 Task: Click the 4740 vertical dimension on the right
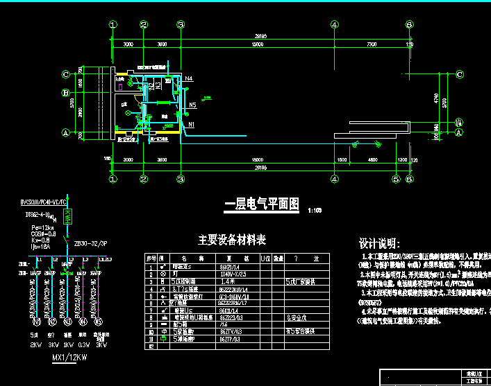coord(436,98)
